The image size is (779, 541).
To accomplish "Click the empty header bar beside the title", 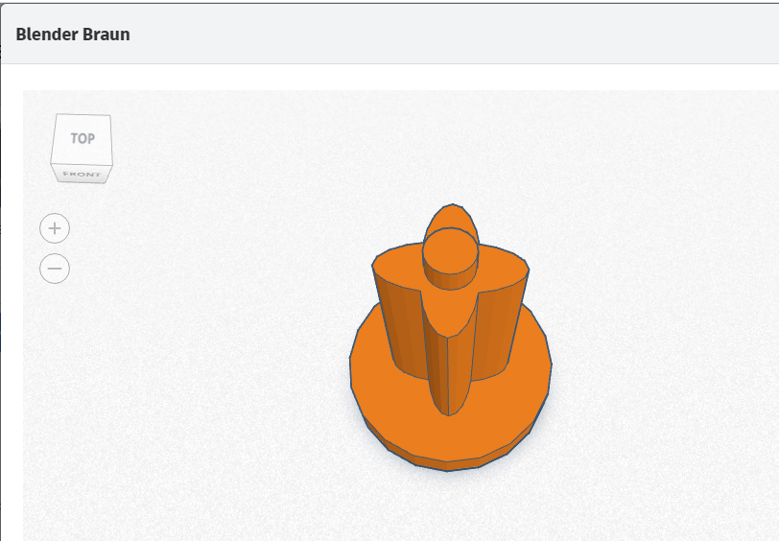I will coord(447,35).
